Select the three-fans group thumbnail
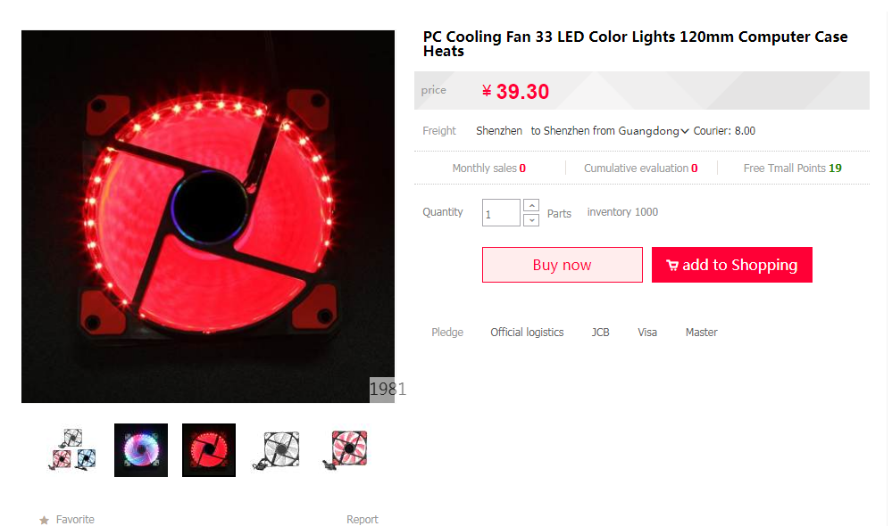892x526 pixels. point(73,450)
